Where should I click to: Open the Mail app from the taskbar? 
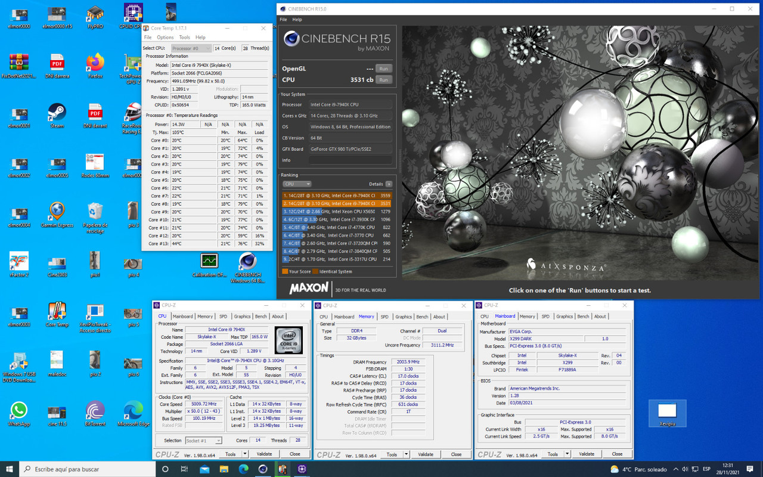(x=204, y=469)
